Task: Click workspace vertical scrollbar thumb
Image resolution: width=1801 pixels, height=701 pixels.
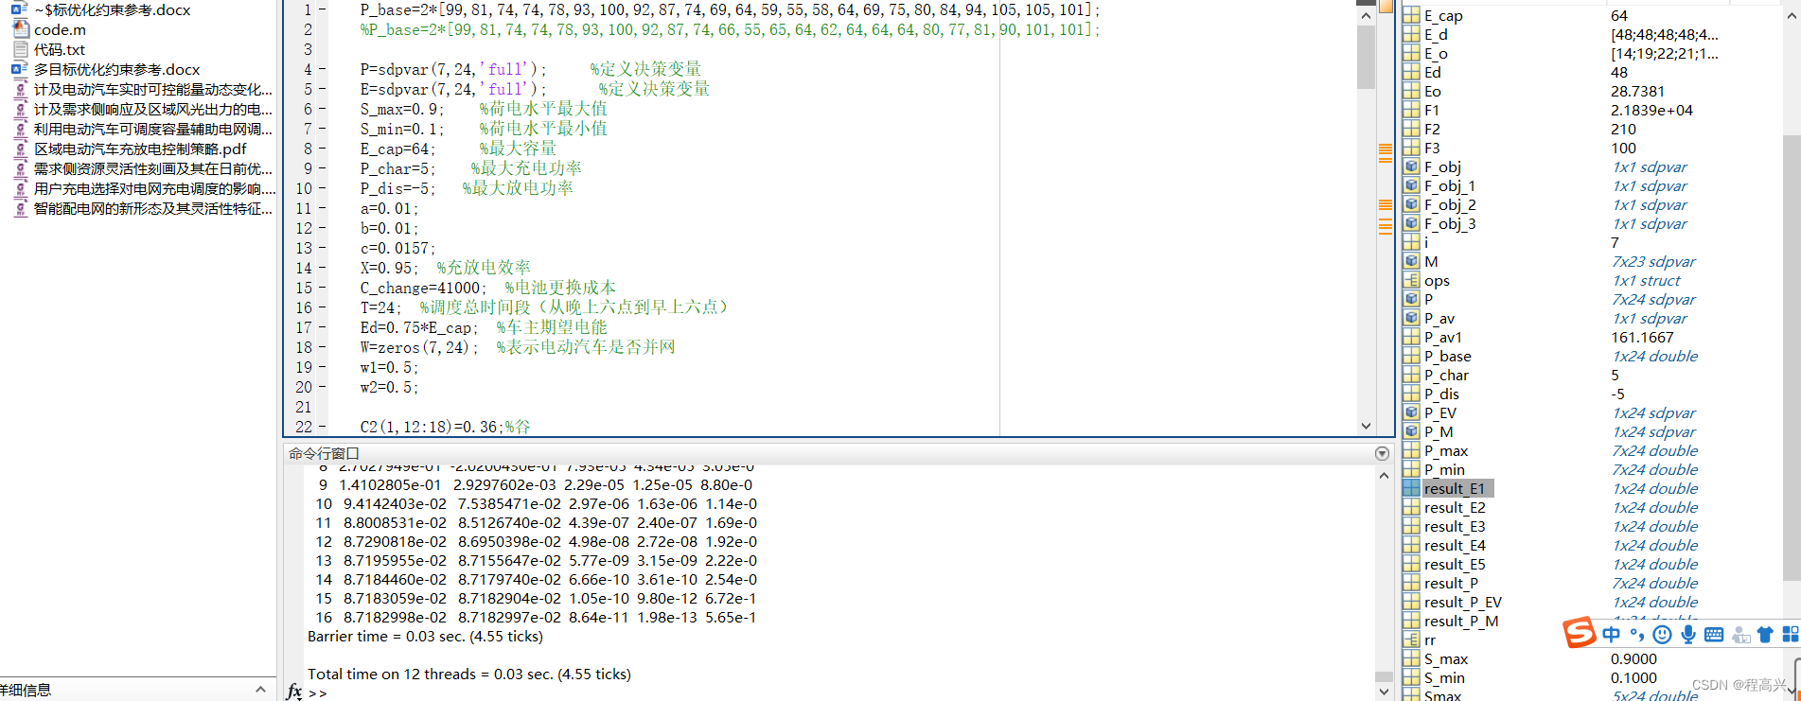Action: tap(1792, 359)
